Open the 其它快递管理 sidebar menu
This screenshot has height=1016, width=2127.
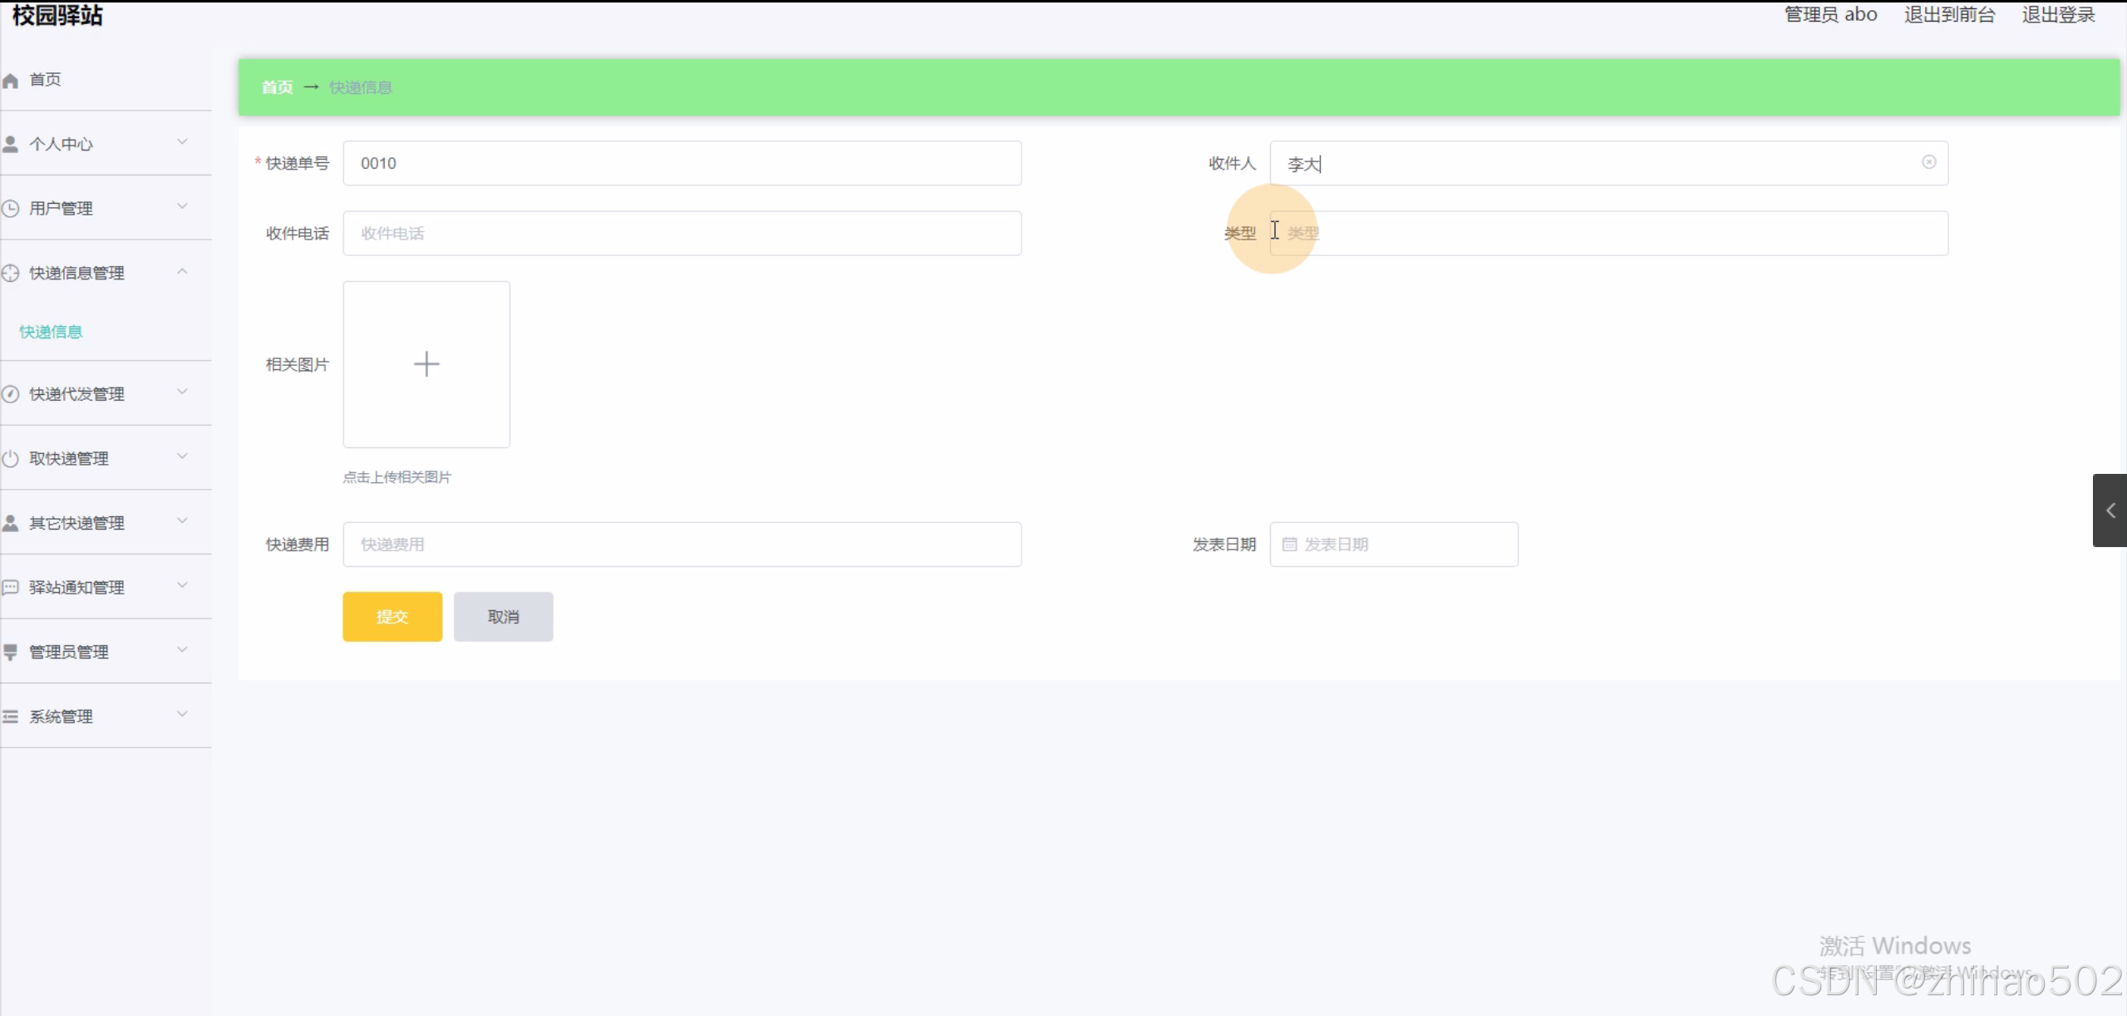[76, 523]
